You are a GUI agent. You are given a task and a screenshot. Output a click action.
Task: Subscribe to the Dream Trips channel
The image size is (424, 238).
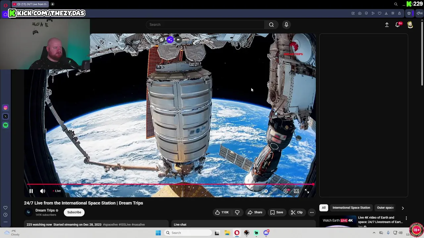(x=74, y=212)
